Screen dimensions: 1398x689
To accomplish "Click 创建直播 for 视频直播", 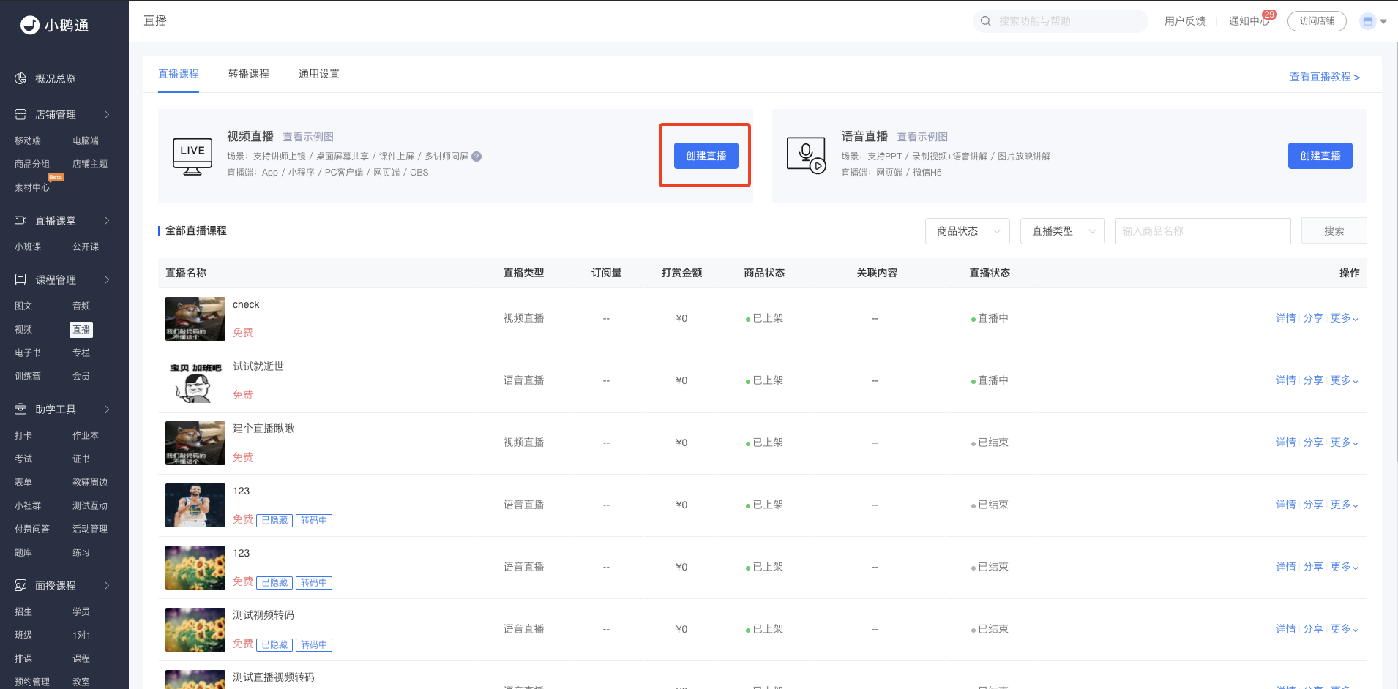I will [x=706, y=156].
